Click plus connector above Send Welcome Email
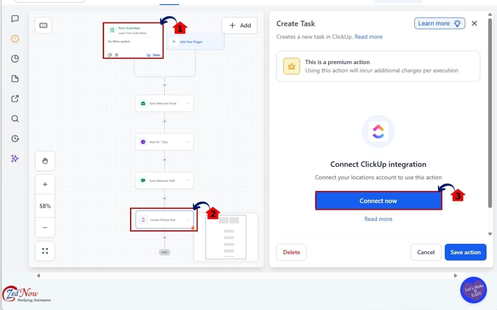Viewport: 497px width, 310px height. pyautogui.click(x=164, y=85)
